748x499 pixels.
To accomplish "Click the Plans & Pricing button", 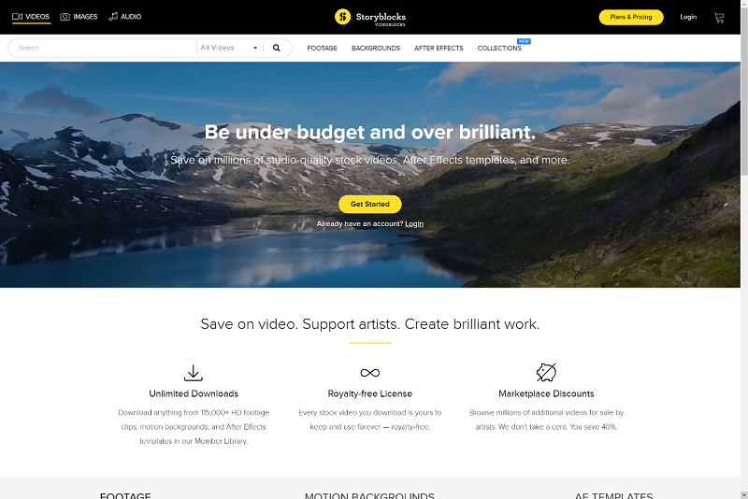I will (x=631, y=17).
